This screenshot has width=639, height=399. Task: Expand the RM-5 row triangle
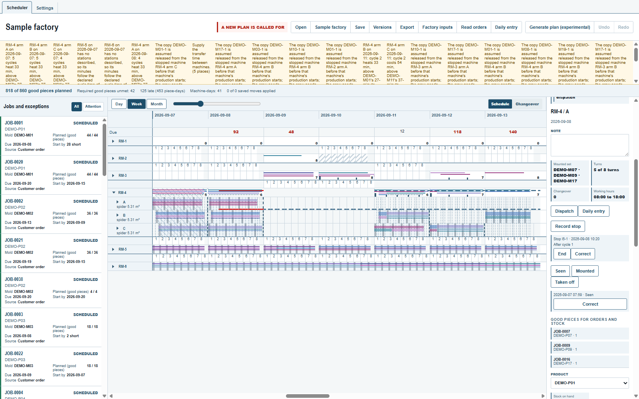click(x=113, y=249)
